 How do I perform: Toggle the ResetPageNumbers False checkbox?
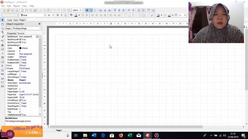(x=20, y=106)
